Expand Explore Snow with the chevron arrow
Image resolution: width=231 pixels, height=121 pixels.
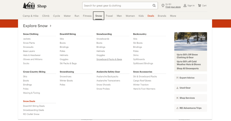(51, 26)
